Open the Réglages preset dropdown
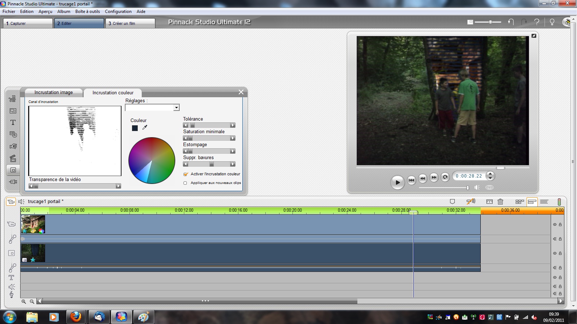Viewport: 577px width, 324px height. point(176,108)
